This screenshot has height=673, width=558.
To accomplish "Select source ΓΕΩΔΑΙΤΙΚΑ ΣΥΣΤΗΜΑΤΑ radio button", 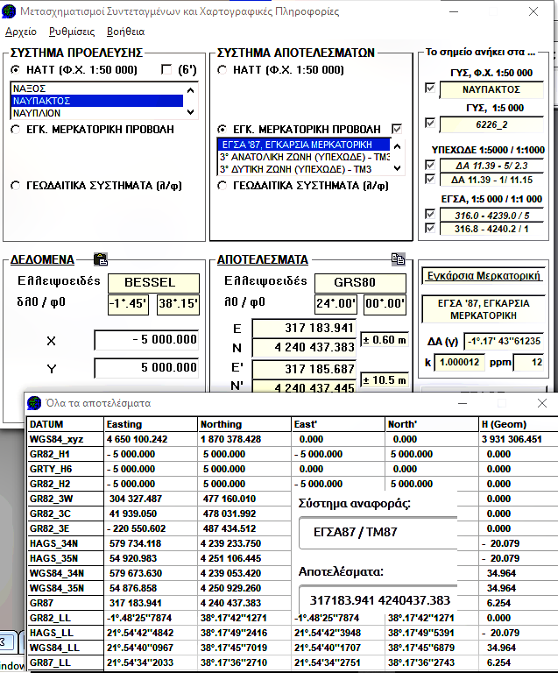I will pos(16,186).
